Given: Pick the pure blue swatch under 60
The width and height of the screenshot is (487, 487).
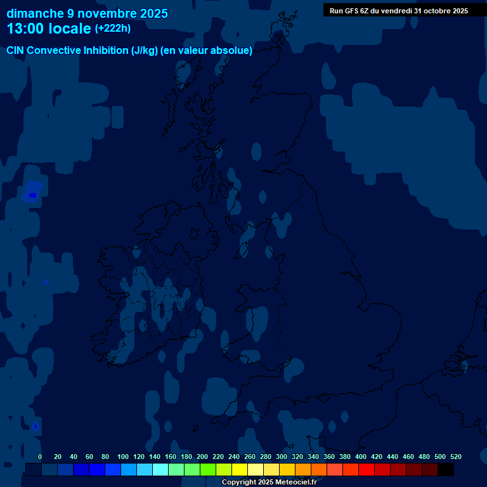Looking at the screenshot, I should pos(97,469).
